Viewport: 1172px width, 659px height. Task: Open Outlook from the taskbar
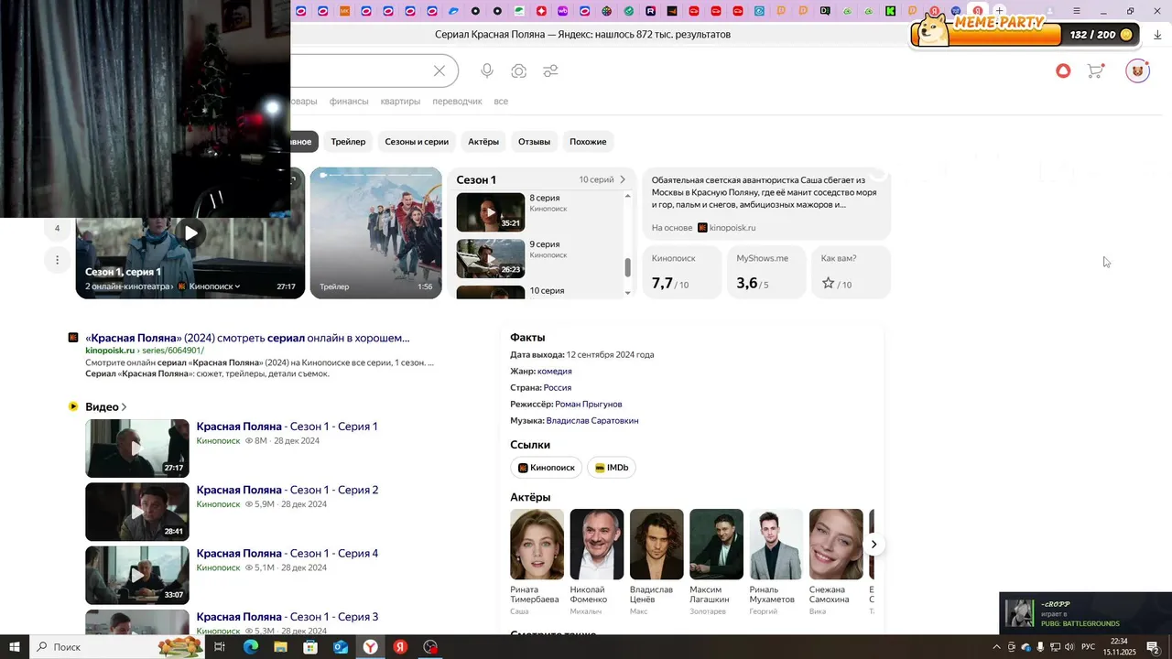341,647
